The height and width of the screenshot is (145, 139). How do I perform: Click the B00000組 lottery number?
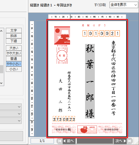coord(63,129)
